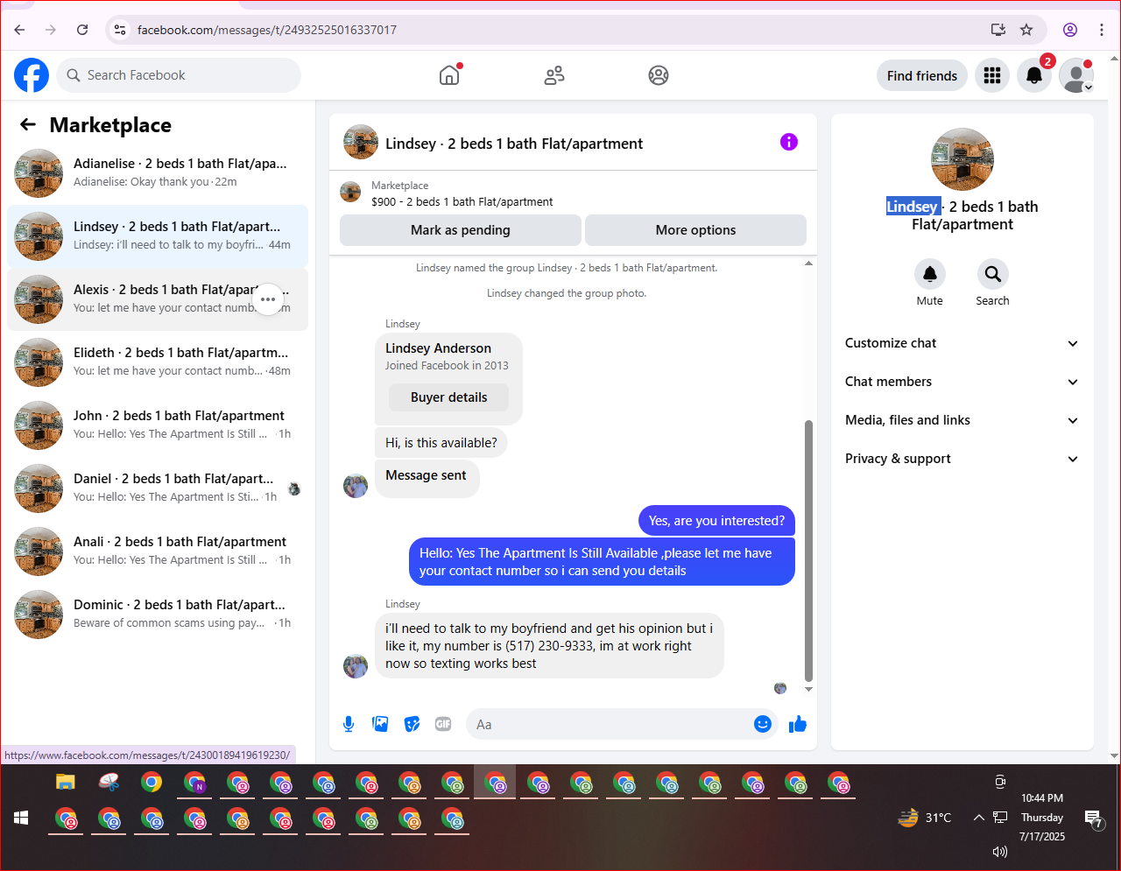
Task: Open John conversation in the list
Action: click(x=158, y=425)
